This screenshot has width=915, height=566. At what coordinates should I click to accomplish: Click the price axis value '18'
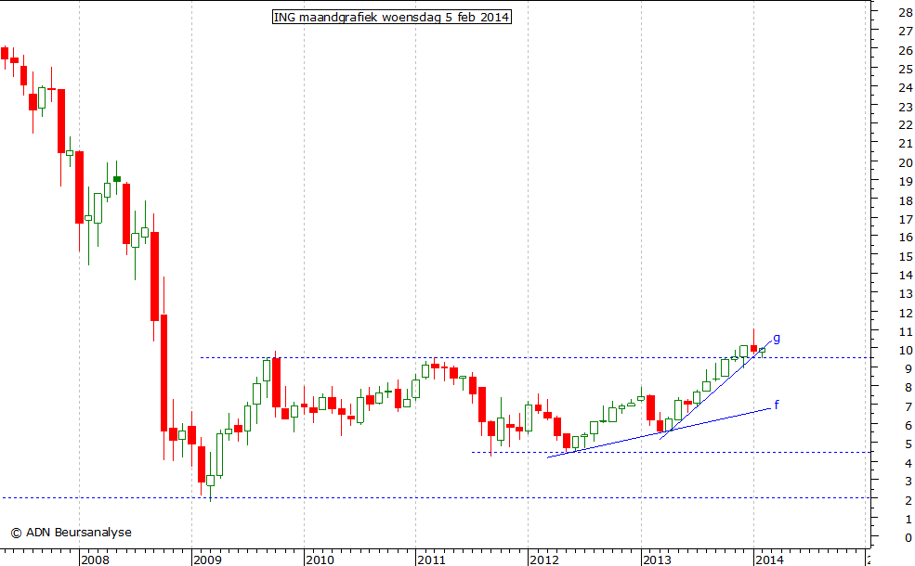[906, 201]
